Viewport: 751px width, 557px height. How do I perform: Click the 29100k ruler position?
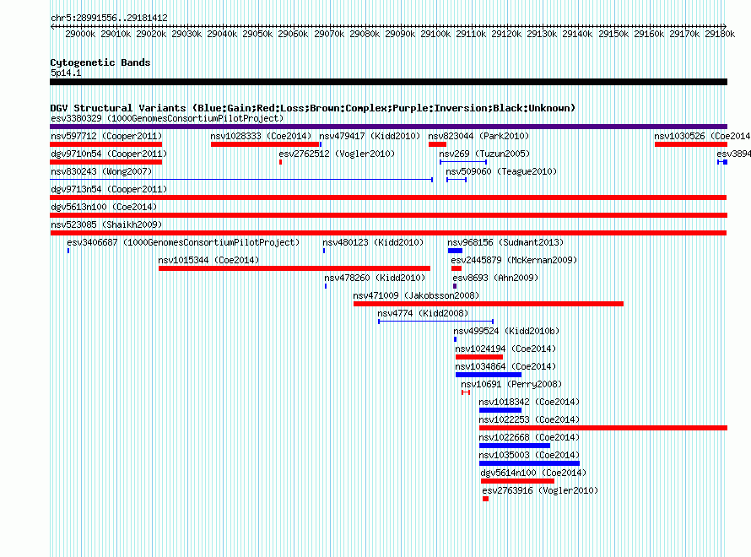(x=435, y=34)
